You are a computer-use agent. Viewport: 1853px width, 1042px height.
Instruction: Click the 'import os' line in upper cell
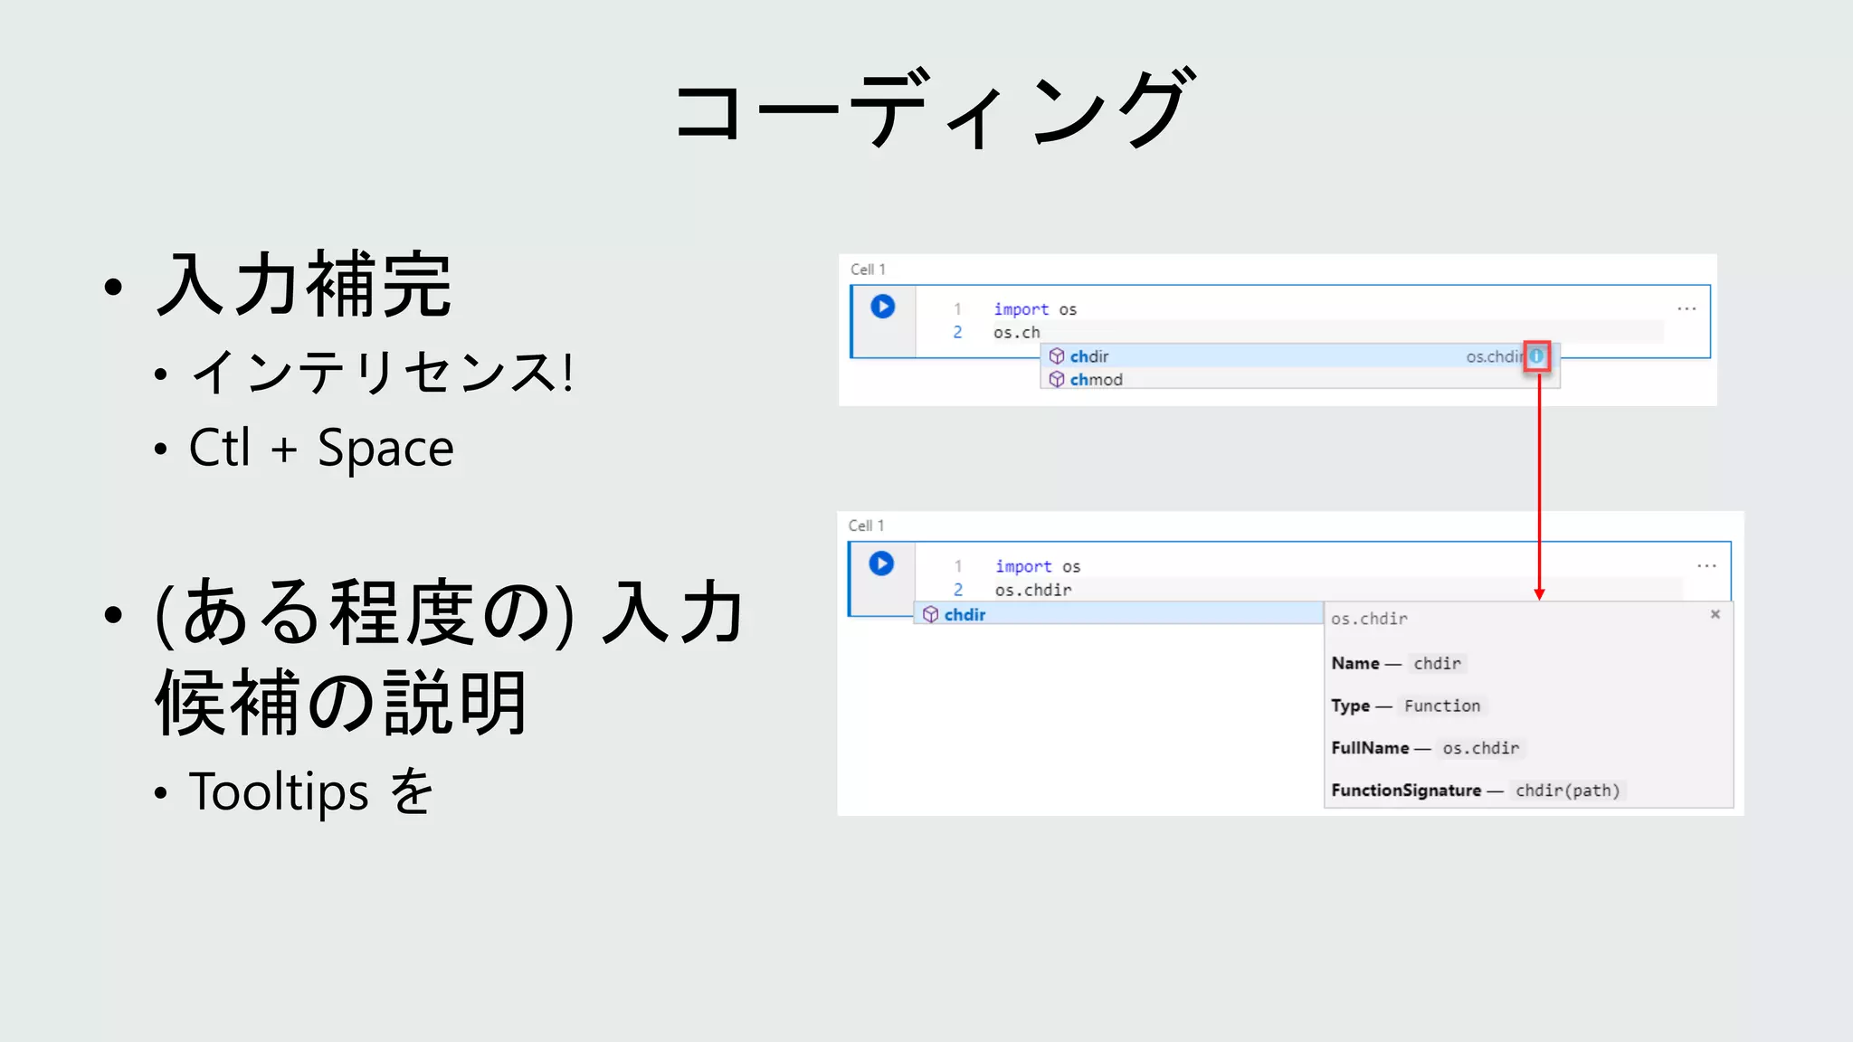pyautogui.click(x=1035, y=309)
